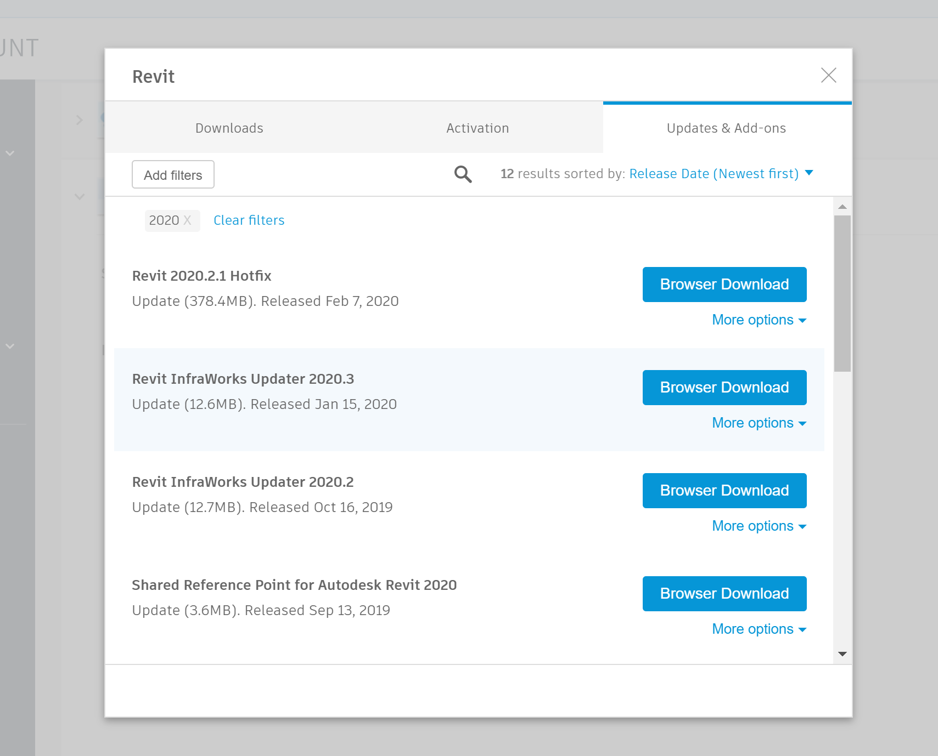Expand More options for Revit 2020.2.1 Hotfix
Viewport: 938px width, 756px height.
click(759, 320)
